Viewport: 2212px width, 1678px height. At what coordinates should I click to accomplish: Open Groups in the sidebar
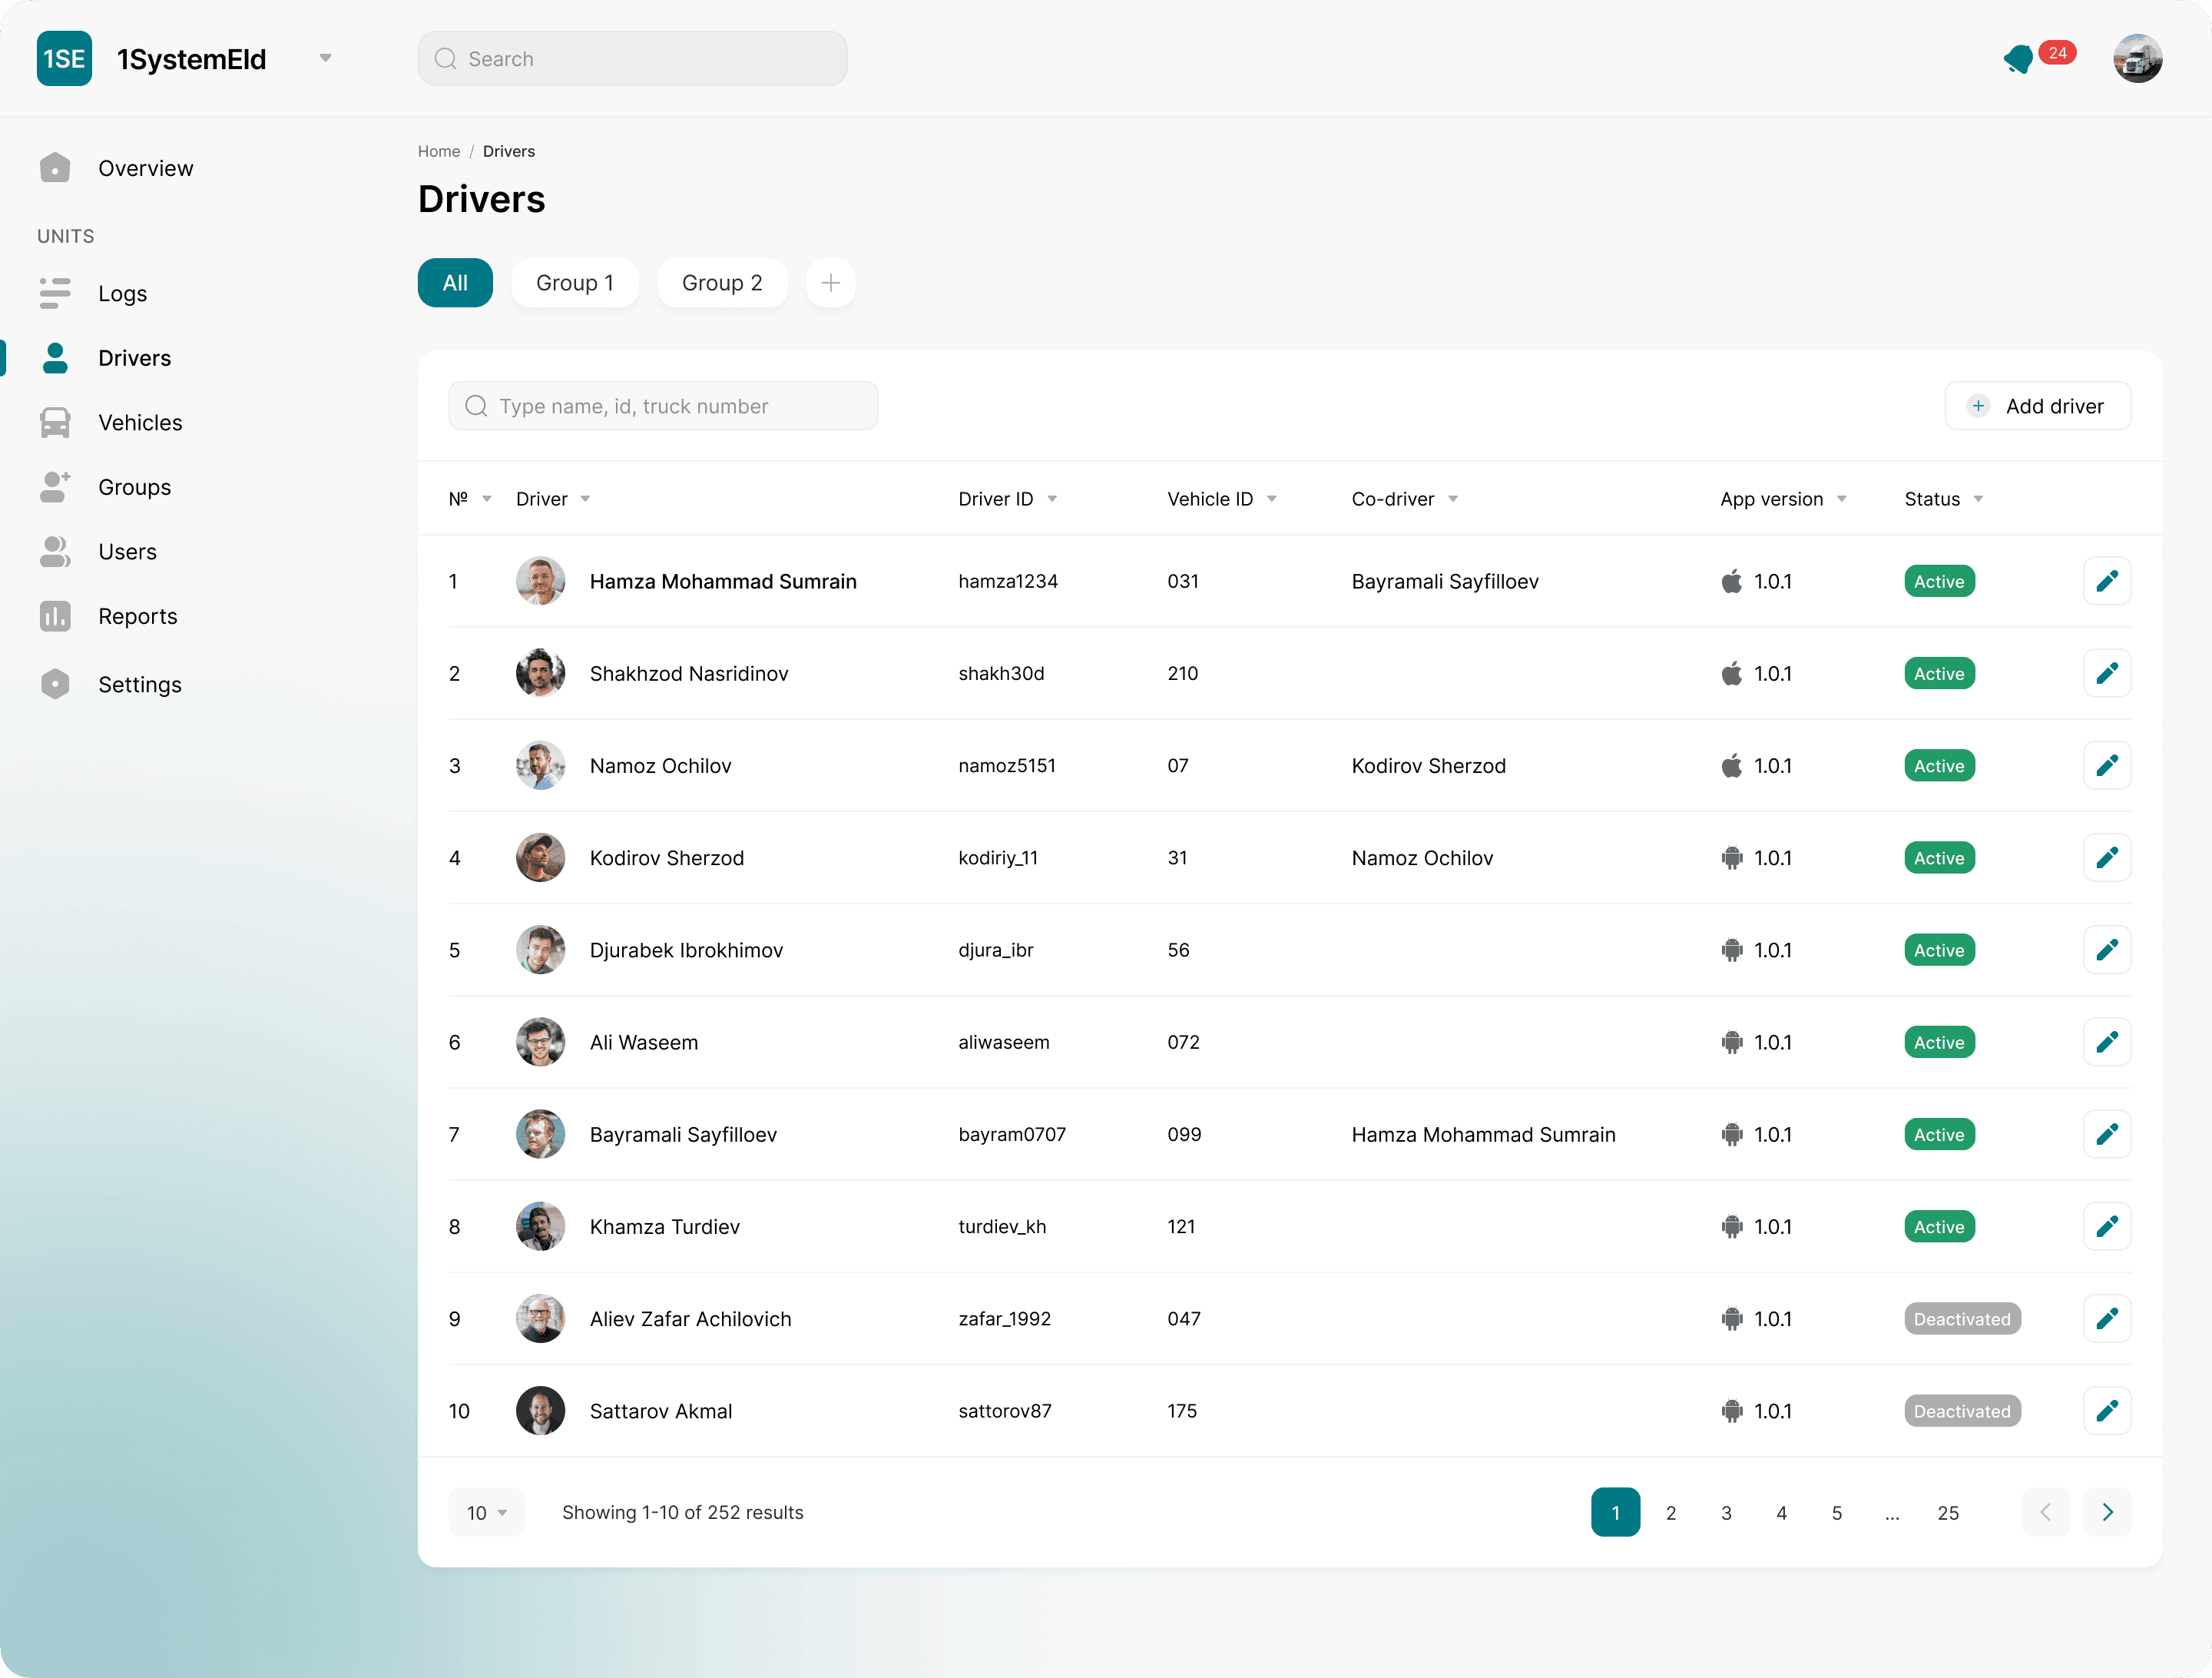coord(134,487)
